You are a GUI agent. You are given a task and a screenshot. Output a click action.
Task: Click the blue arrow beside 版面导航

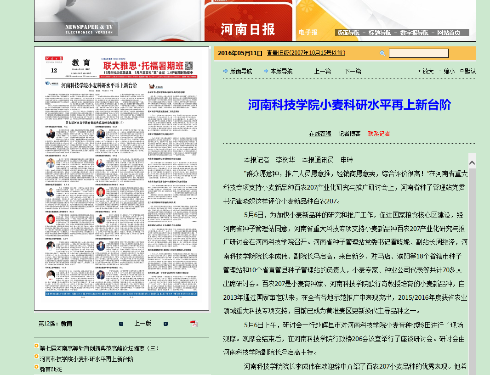(225, 71)
